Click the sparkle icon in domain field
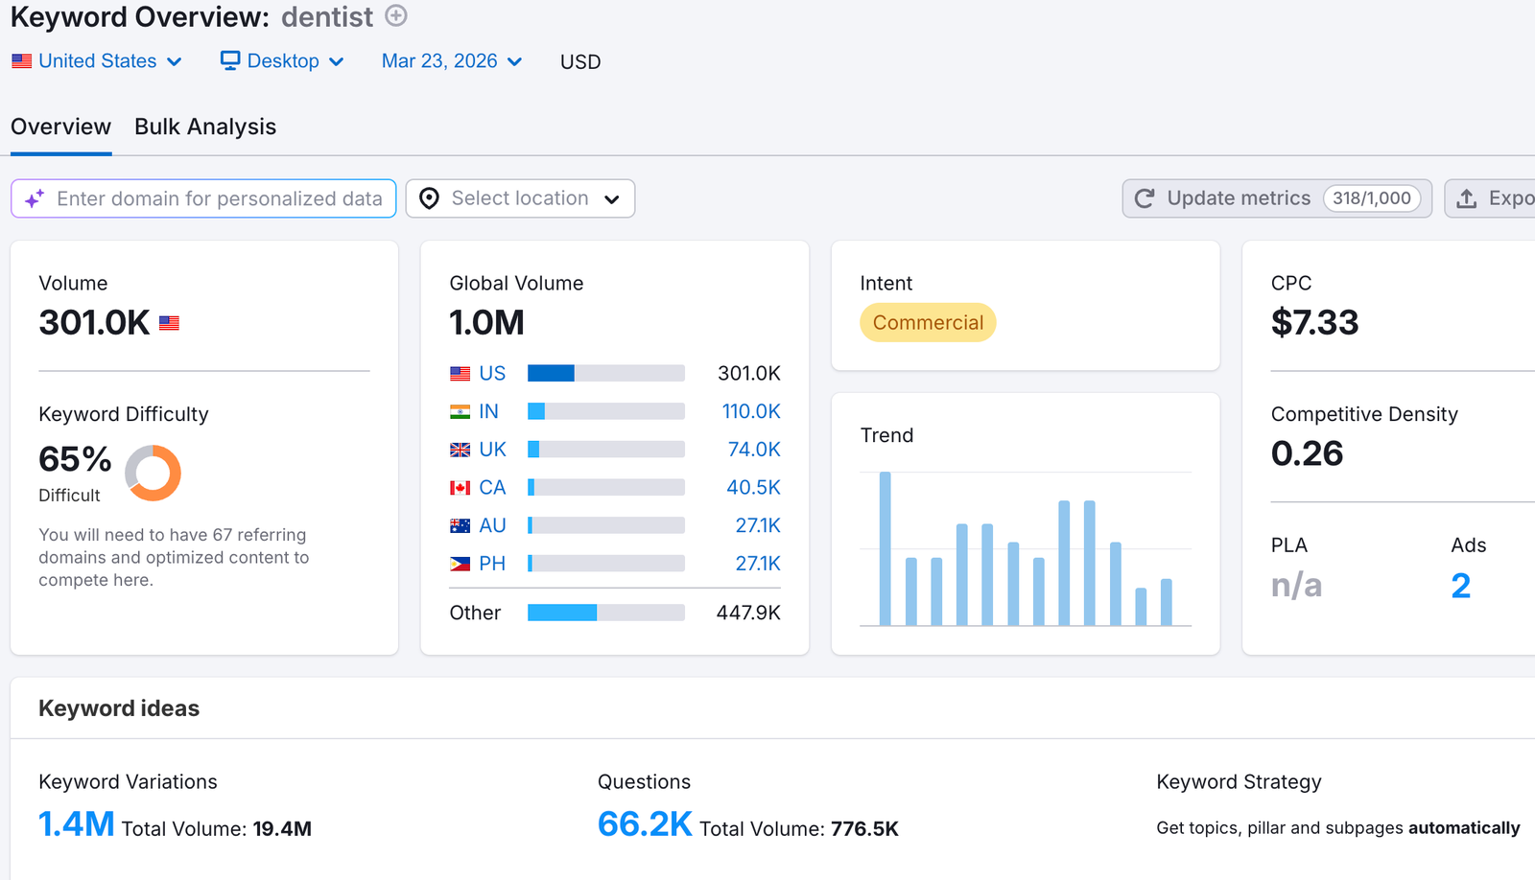Viewport: 1535px width, 880px height. coord(35,198)
